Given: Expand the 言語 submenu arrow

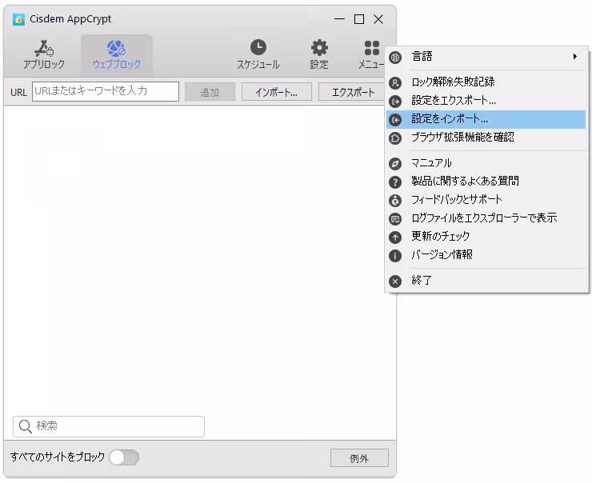Looking at the screenshot, I should point(575,57).
